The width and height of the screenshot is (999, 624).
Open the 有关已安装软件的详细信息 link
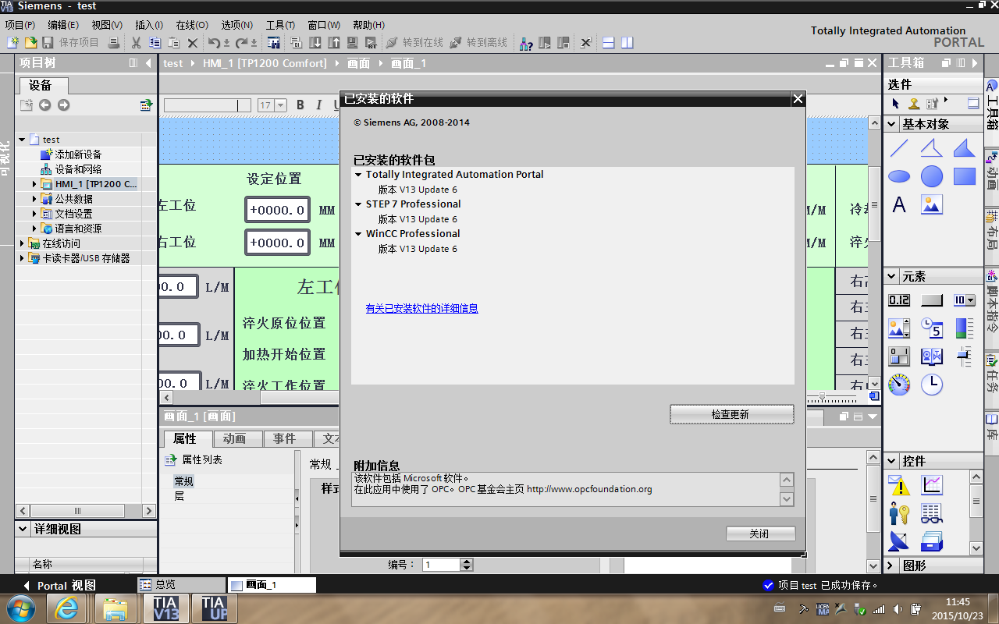pyautogui.click(x=421, y=309)
